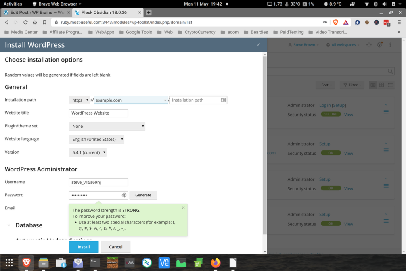The image size is (406, 271).
Task: Open the Steve Brown account dropdown
Action: [303, 45]
